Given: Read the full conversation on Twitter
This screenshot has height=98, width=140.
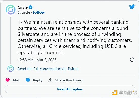Looking at the screenshot, I should (x=48, y=69).
